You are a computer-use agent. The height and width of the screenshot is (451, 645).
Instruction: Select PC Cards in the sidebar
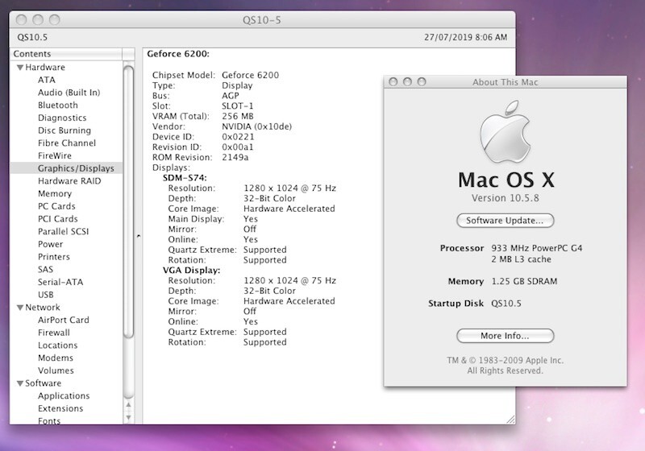(56, 206)
